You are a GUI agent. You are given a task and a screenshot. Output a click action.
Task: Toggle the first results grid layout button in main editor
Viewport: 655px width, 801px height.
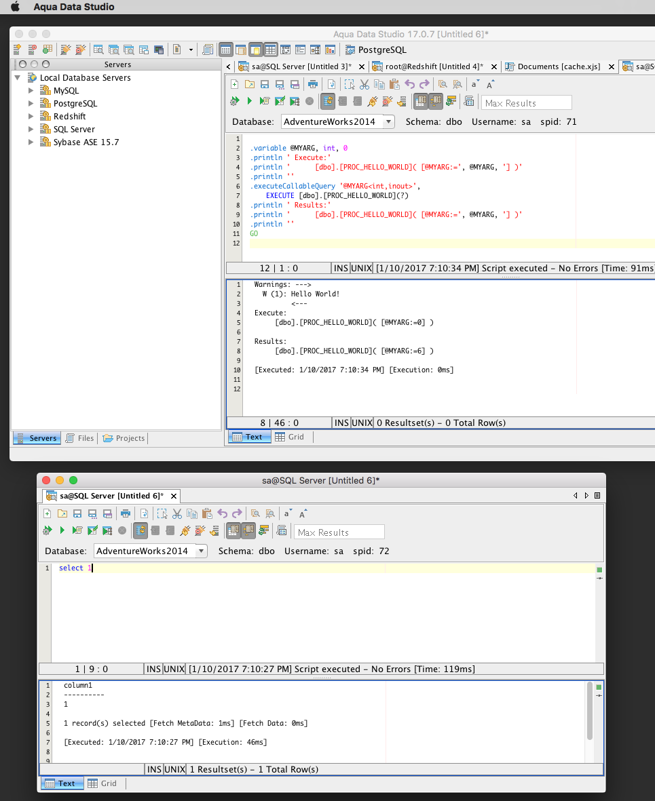[421, 100]
